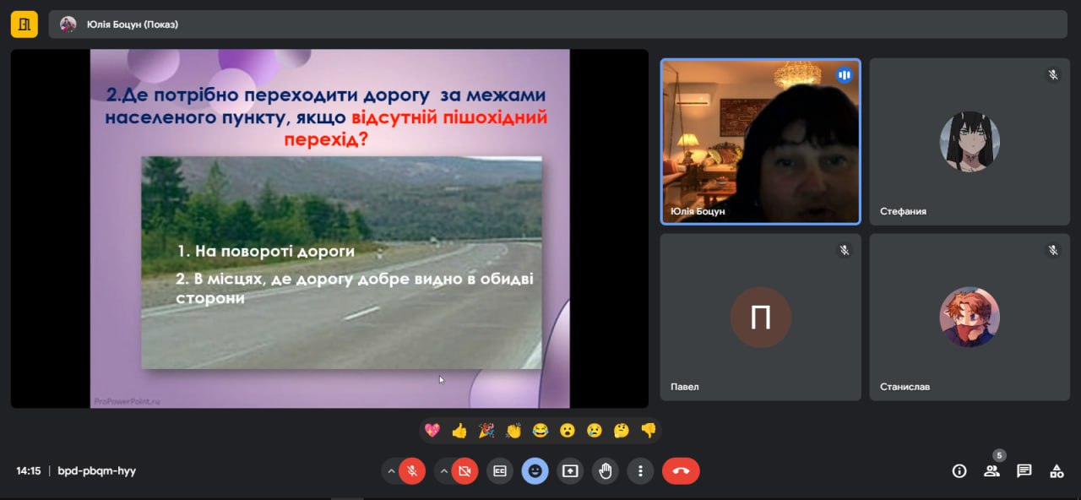The image size is (1081, 500).
Task: Open the activities panel icon
Action: click(1056, 471)
